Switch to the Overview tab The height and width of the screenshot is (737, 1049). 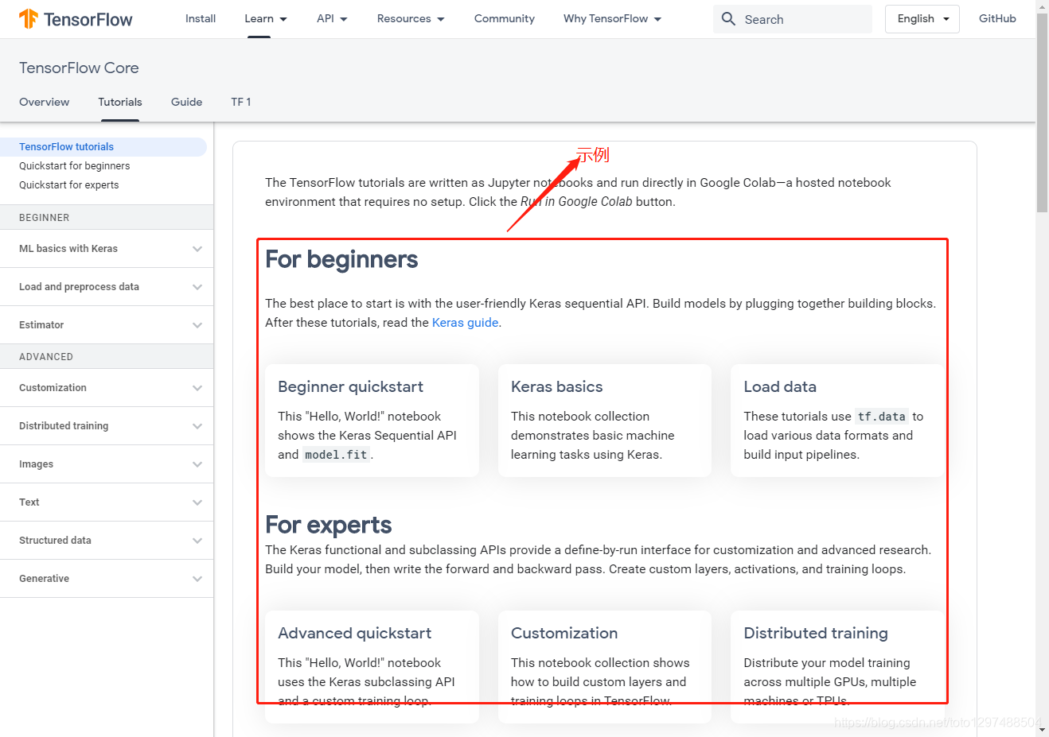[45, 102]
